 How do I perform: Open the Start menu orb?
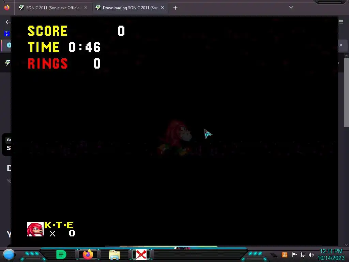[x=9, y=254]
